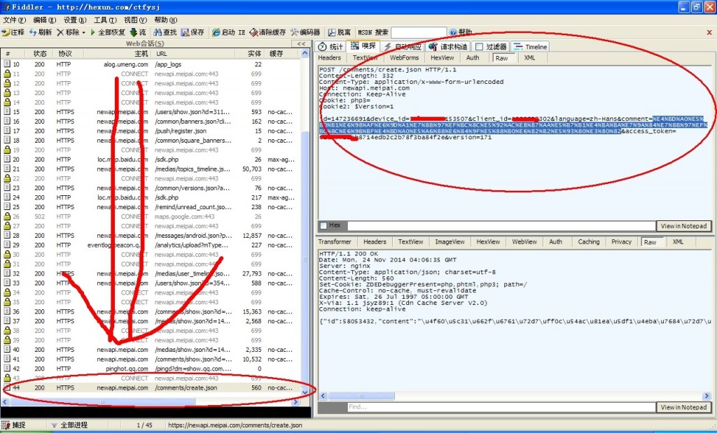
Task: Click the 清除缓存 (Clear Cache) icon
Action: click(253, 32)
